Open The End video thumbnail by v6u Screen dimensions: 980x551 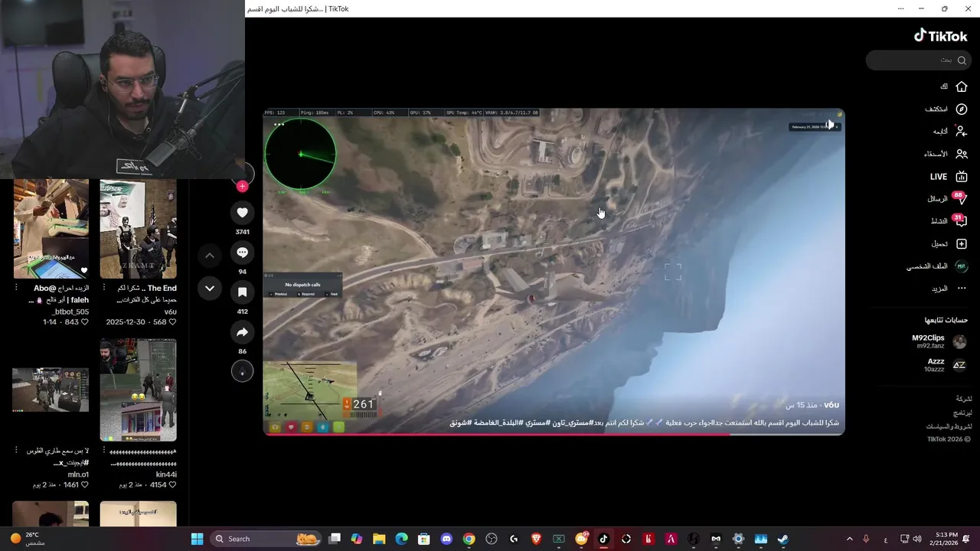tap(138, 229)
